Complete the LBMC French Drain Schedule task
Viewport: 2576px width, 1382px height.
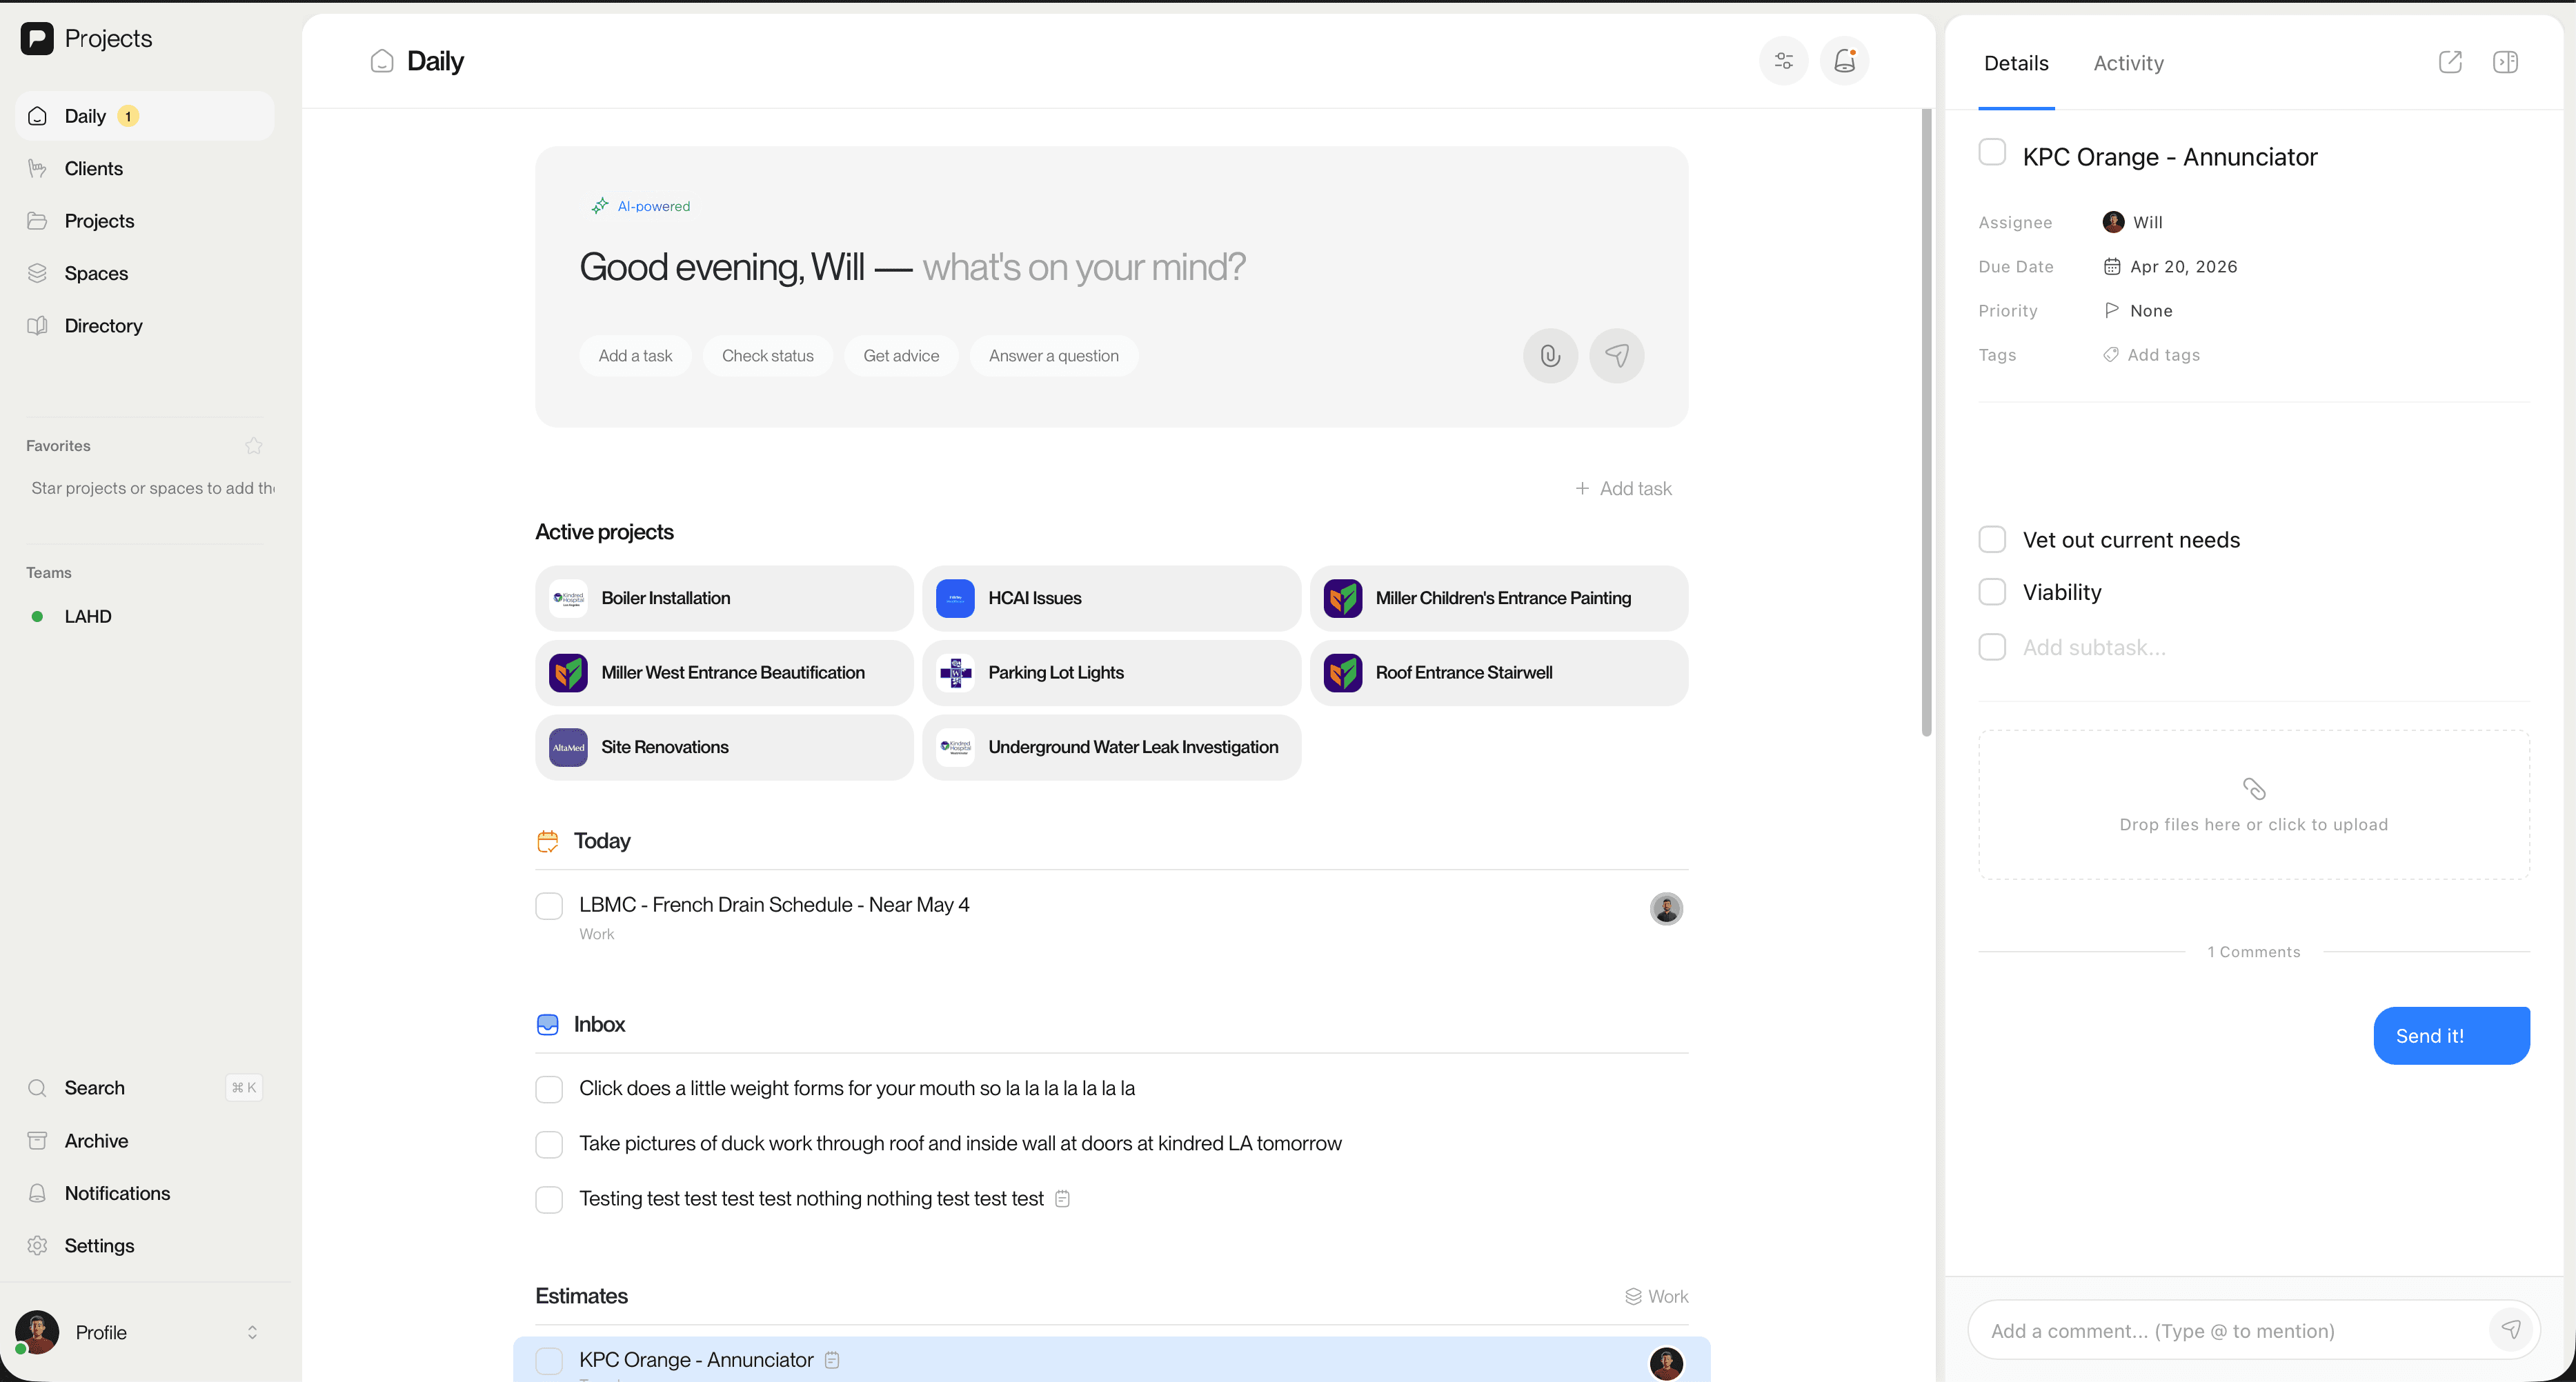coord(549,906)
